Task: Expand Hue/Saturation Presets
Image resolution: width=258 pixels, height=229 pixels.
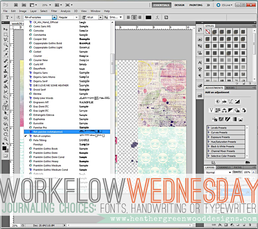Action: 209,142
